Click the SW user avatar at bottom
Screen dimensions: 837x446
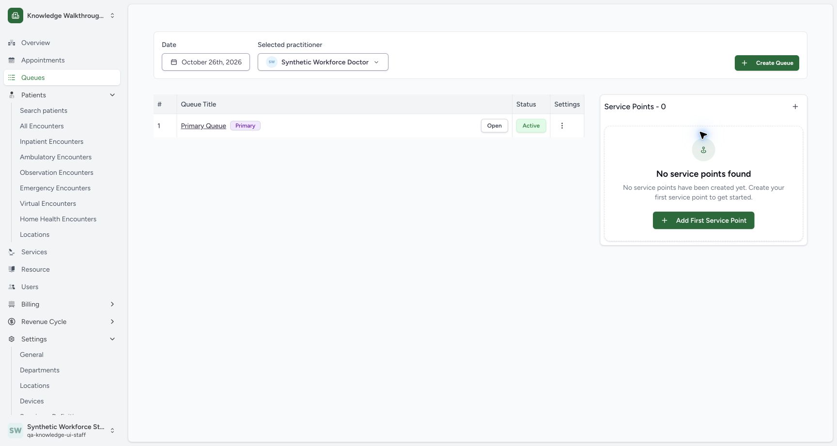click(x=15, y=431)
